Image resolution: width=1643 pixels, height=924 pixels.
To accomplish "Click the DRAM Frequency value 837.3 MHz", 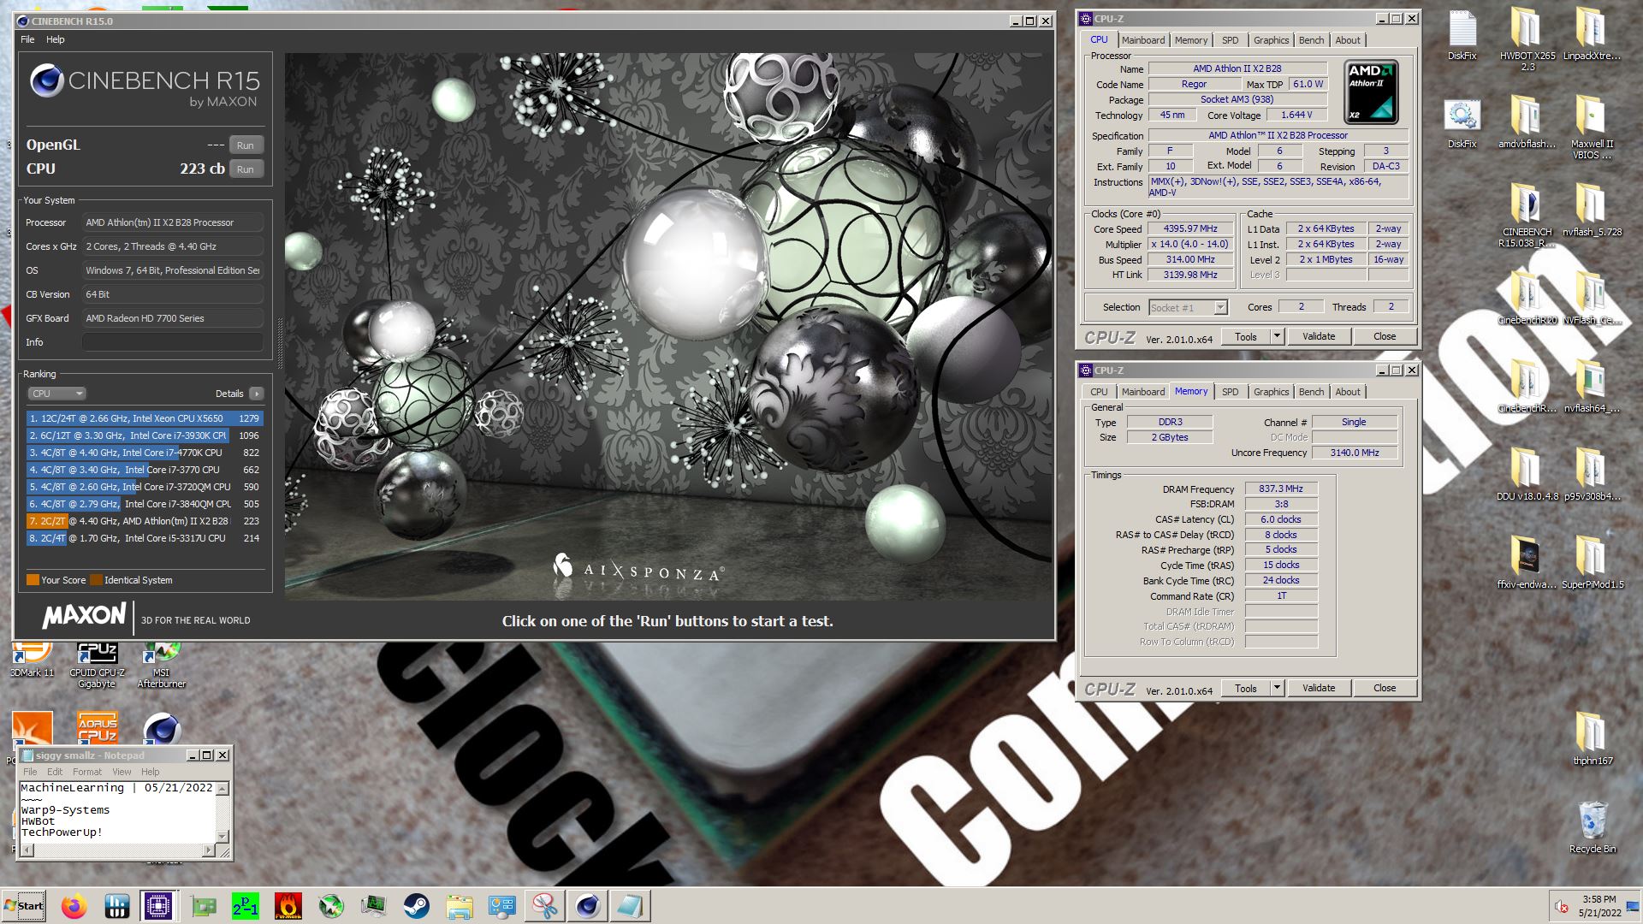I will (1281, 489).
